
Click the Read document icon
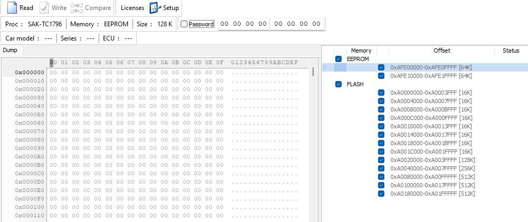pyautogui.click(x=12, y=8)
